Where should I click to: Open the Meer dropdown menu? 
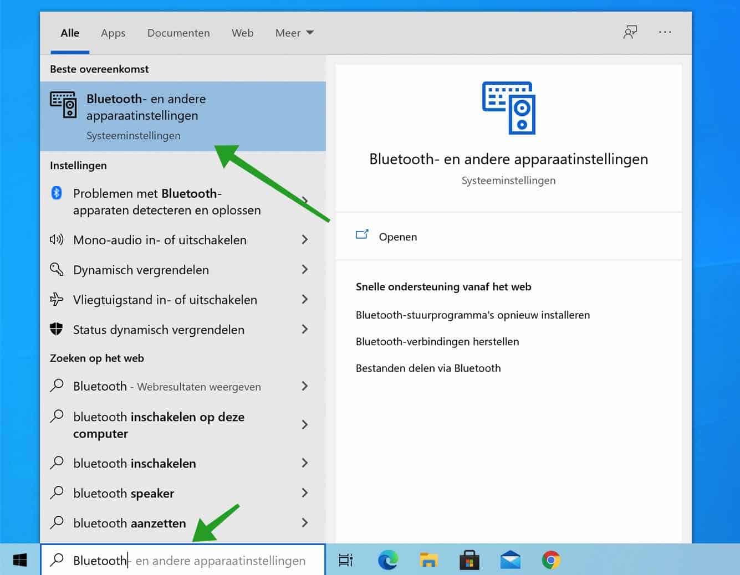tap(294, 33)
